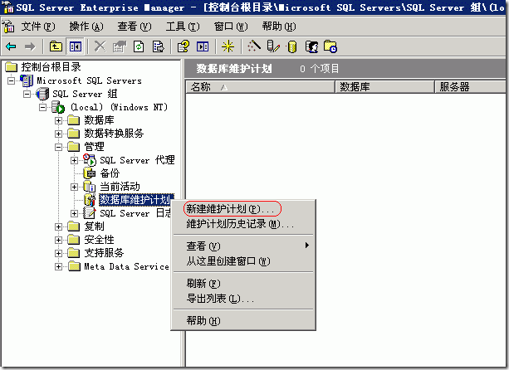Open the 查看(V) submenu in context menu

pyautogui.click(x=243, y=246)
